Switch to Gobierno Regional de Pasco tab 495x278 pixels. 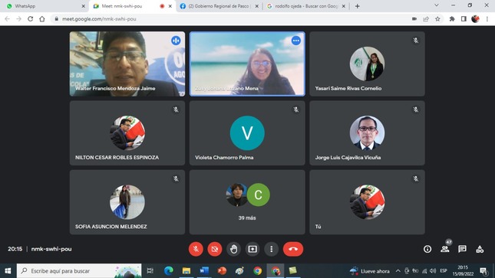[219, 6]
